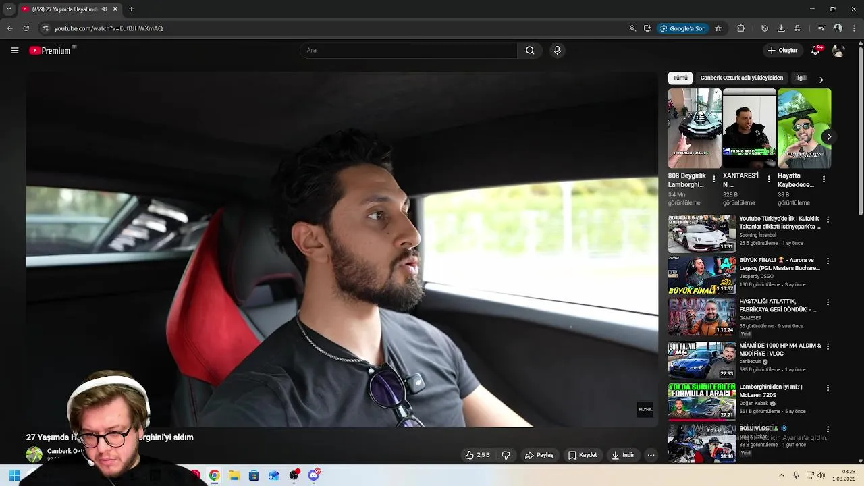Select the Canberk Ozturk adlı yükleyiciden chip
This screenshot has height=486, width=864.
coord(741,78)
